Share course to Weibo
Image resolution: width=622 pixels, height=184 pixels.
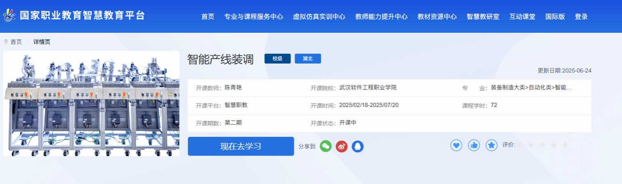tap(342, 146)
